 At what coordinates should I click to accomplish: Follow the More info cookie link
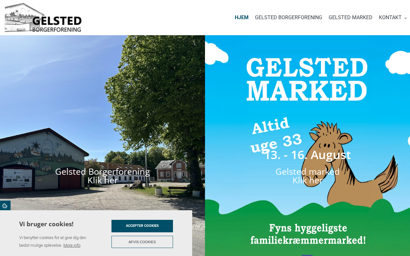[x=72, y=245]
